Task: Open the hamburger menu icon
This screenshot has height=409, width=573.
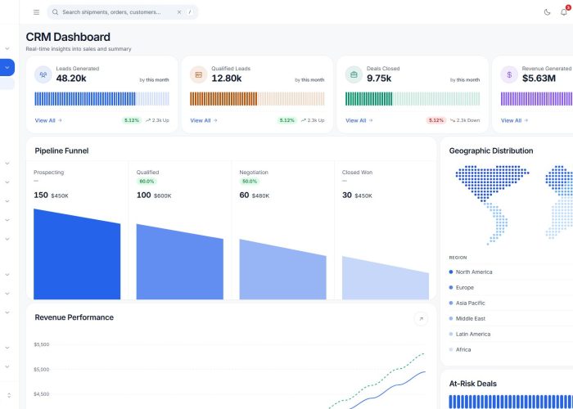Action: point(36,12)
